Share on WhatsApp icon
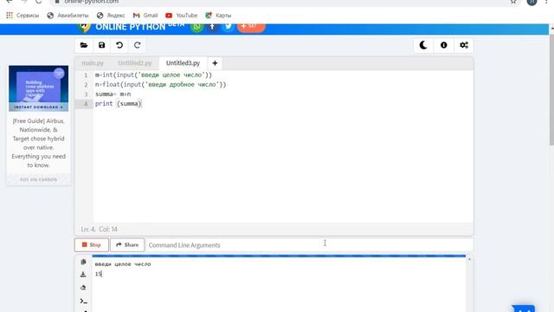Image resolution: width=554 pixels, height=312 pixels. [197, 27]
